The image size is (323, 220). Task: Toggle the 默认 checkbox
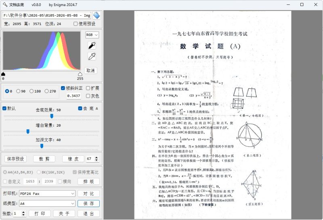pos(4,108)
